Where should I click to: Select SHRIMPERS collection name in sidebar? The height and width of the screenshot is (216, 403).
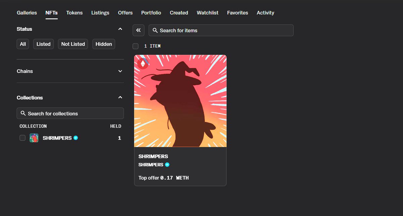57,138
